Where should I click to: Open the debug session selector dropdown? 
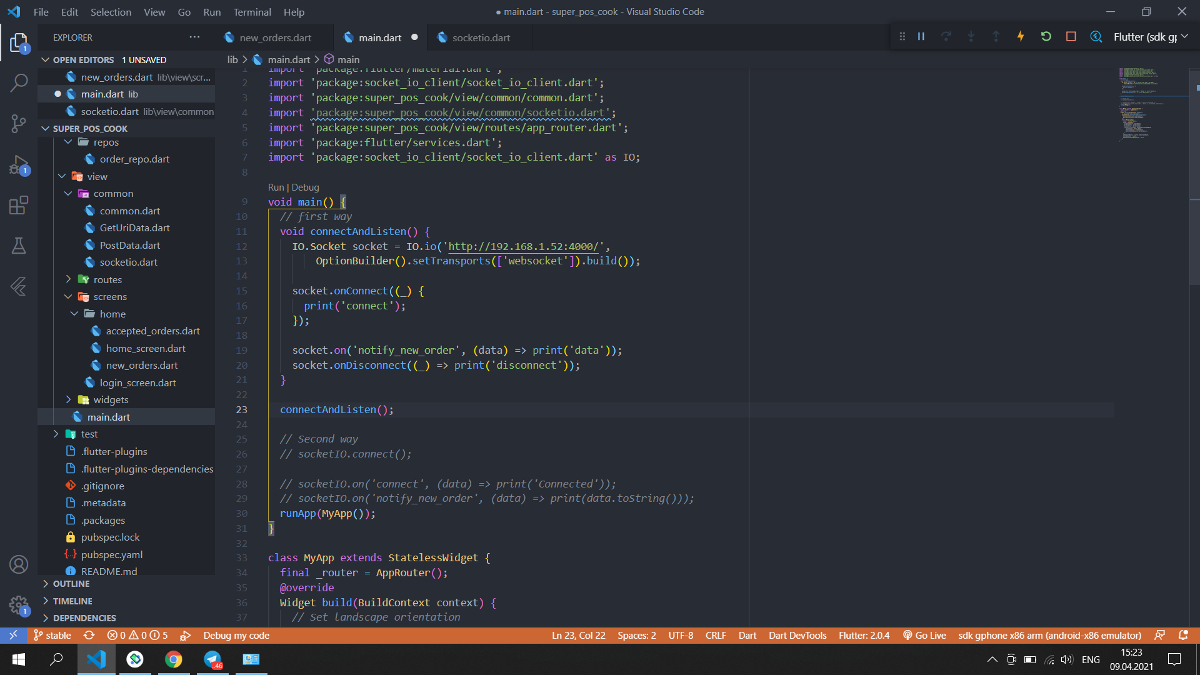coord(1151,37)
